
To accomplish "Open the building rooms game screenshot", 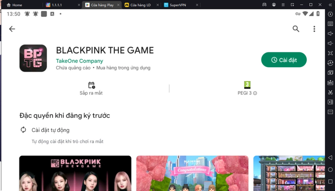I will (x=289, y=173).
